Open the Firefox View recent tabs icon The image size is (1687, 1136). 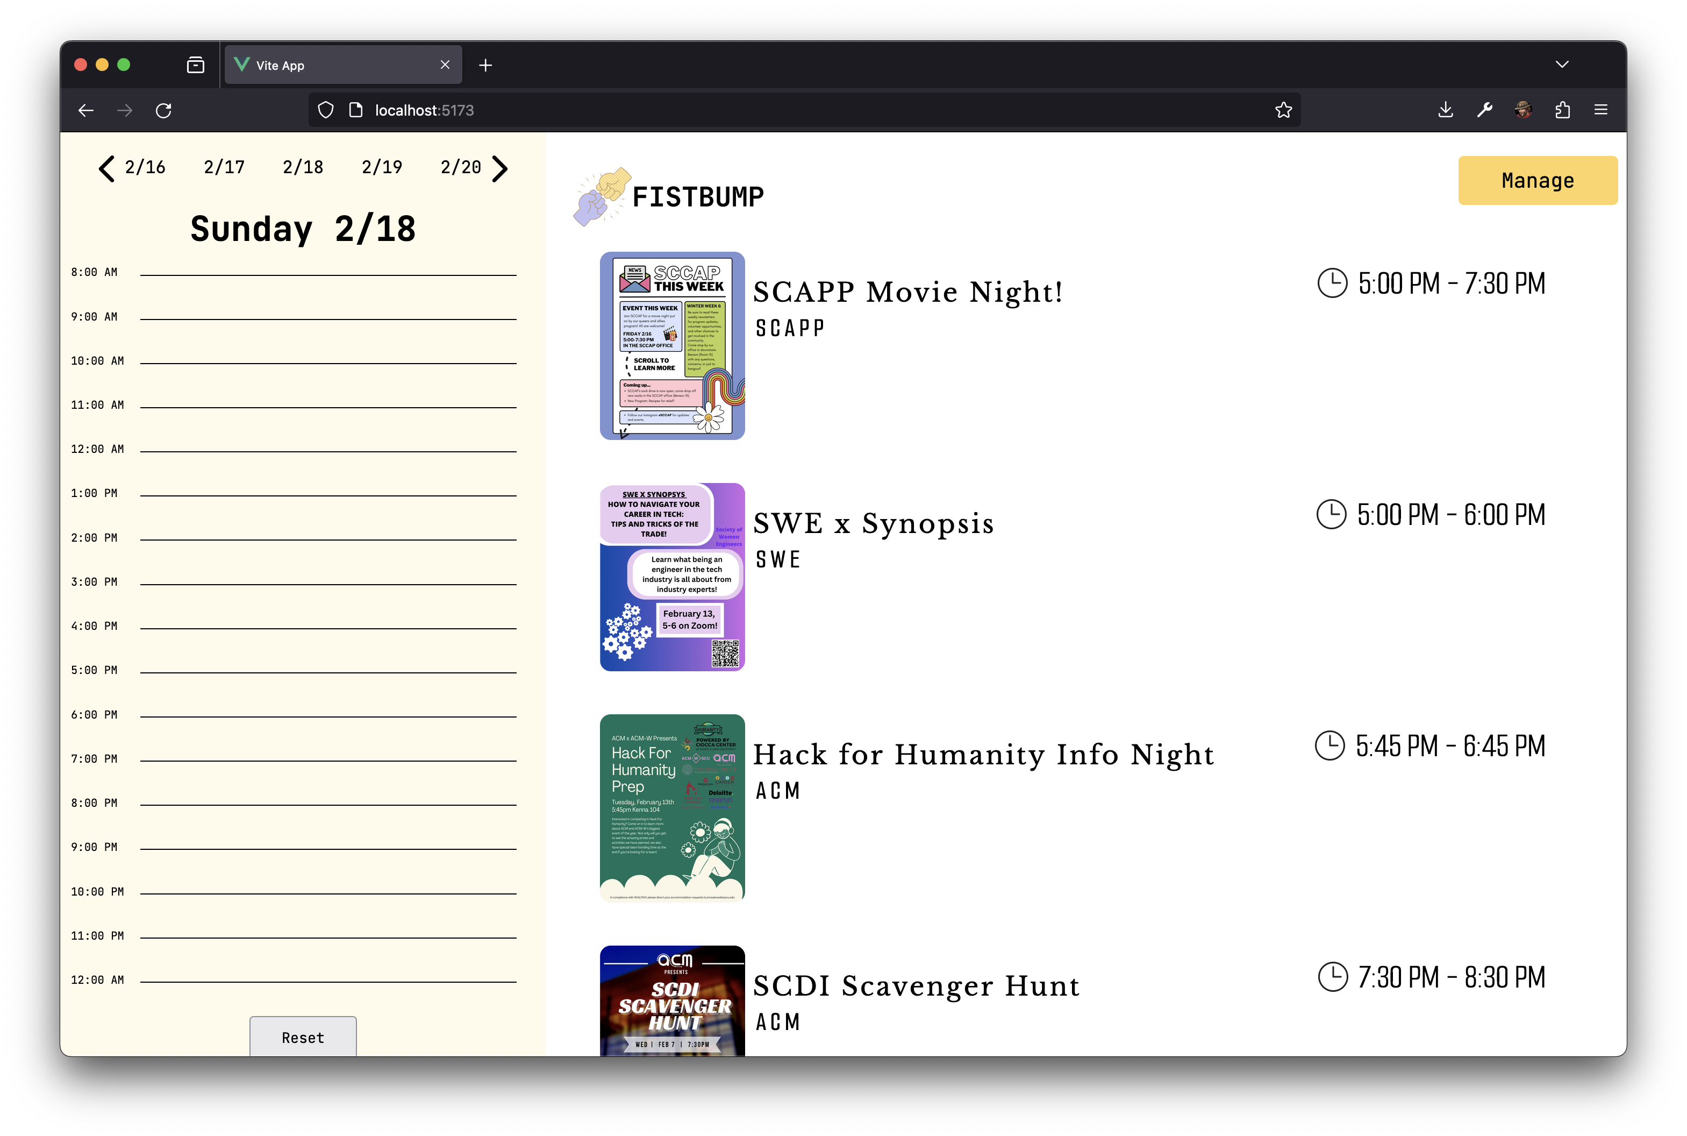(x=196, y=65)
